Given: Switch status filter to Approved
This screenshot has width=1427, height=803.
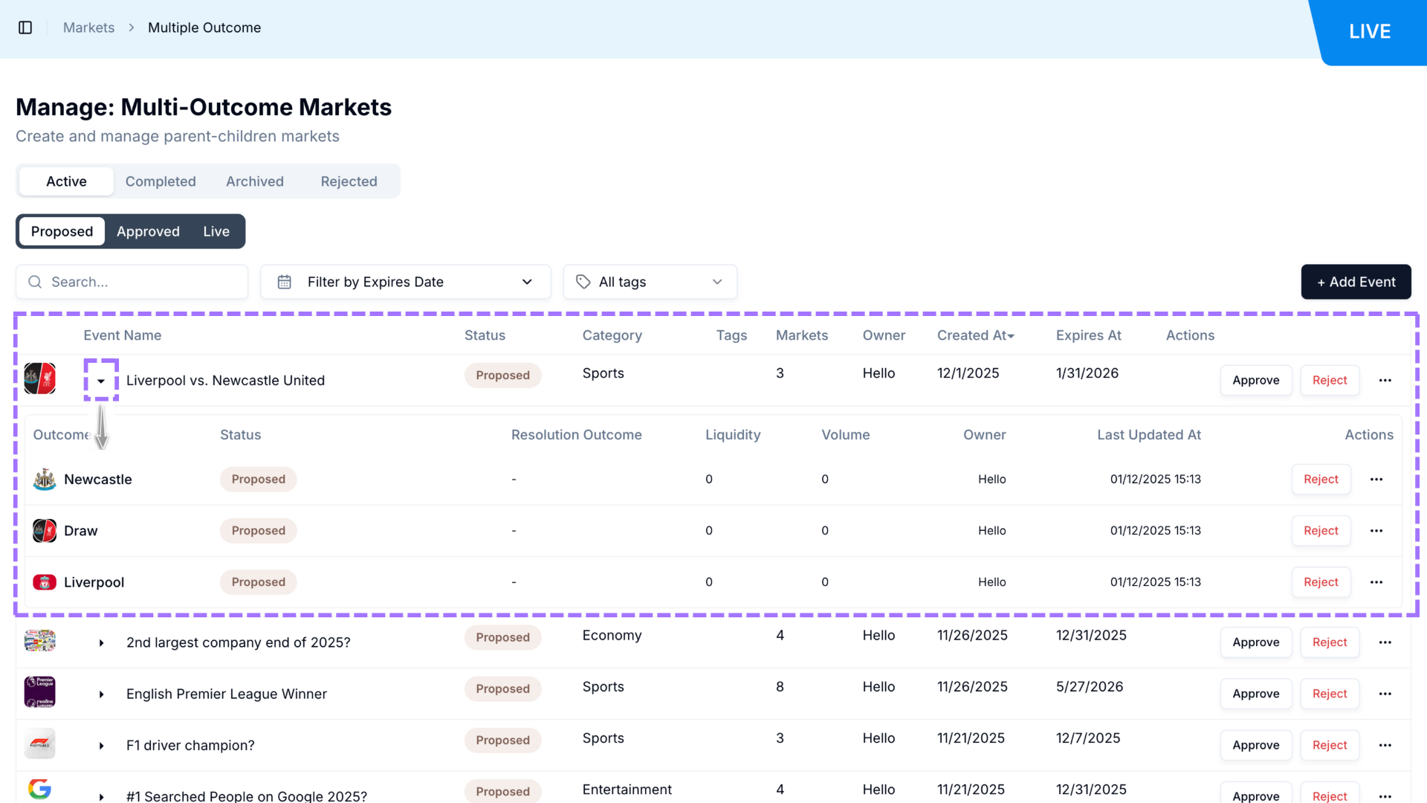Looking at the screenshot, I should (x=148, y=231).
